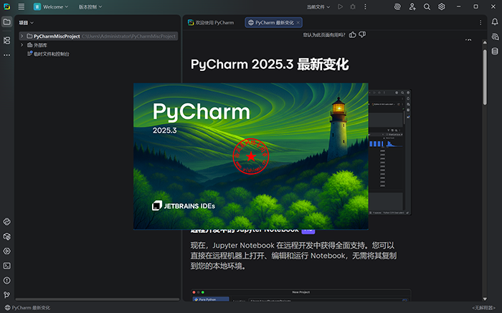Expand the PyCharmMiscProject tree node

[21, 36]
